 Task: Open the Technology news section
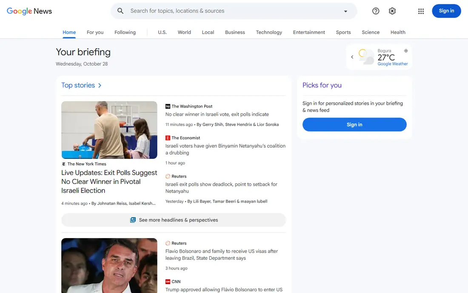tap(269, 32)
